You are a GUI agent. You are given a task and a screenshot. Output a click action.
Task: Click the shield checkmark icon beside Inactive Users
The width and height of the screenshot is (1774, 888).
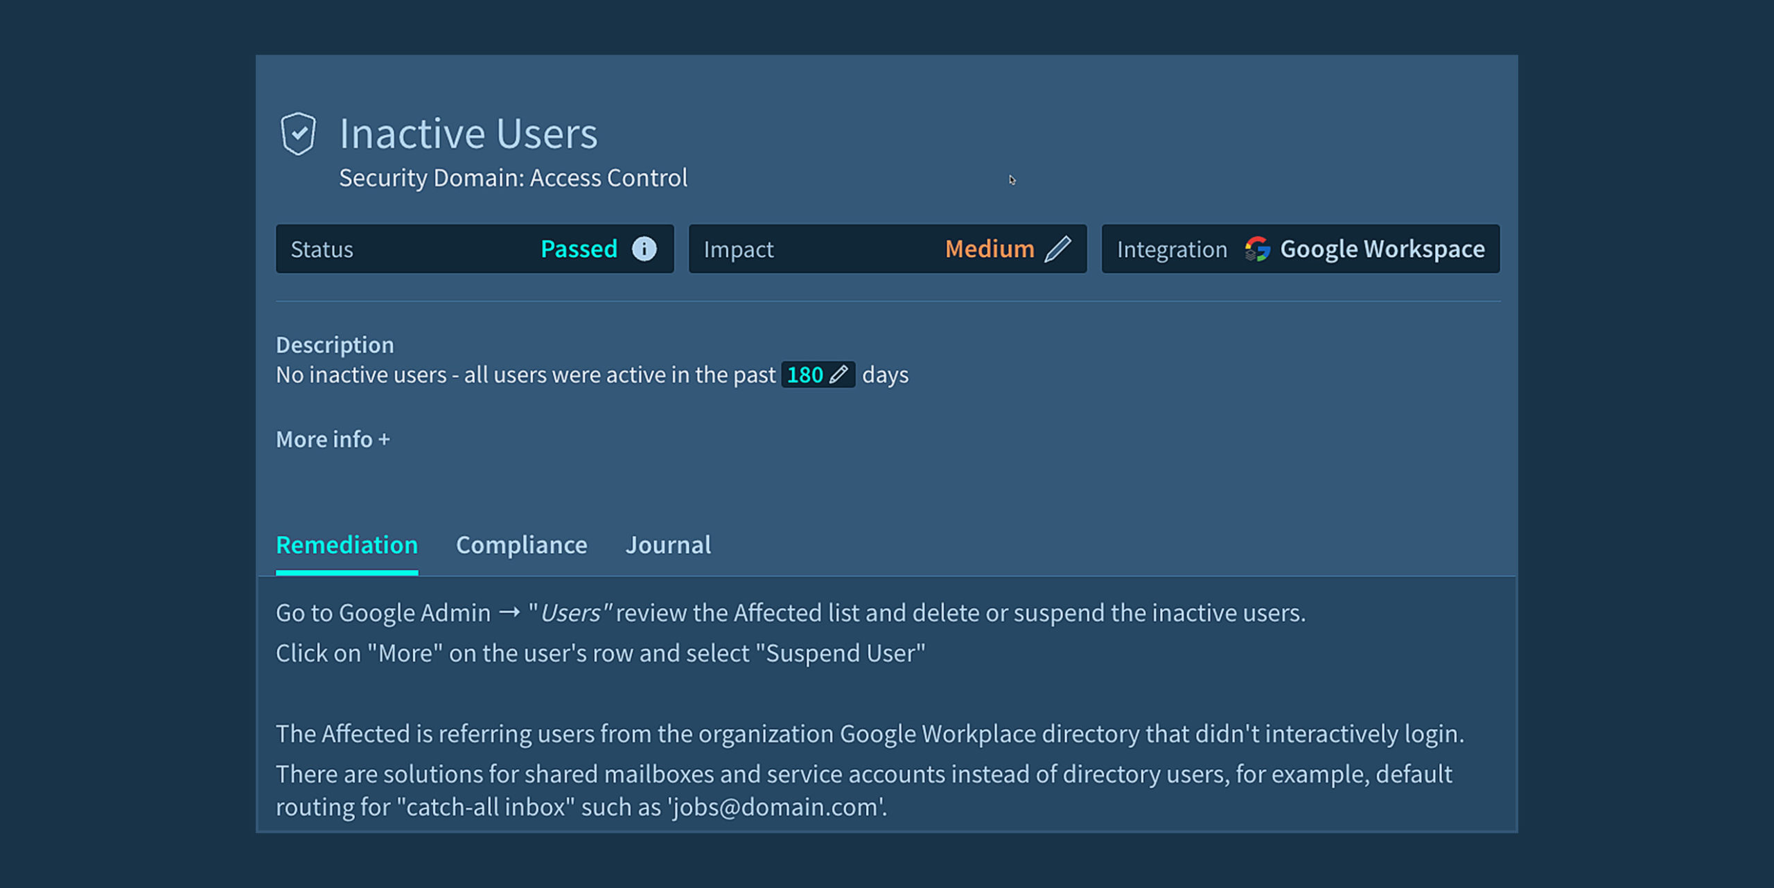click(x=298, y=133)
